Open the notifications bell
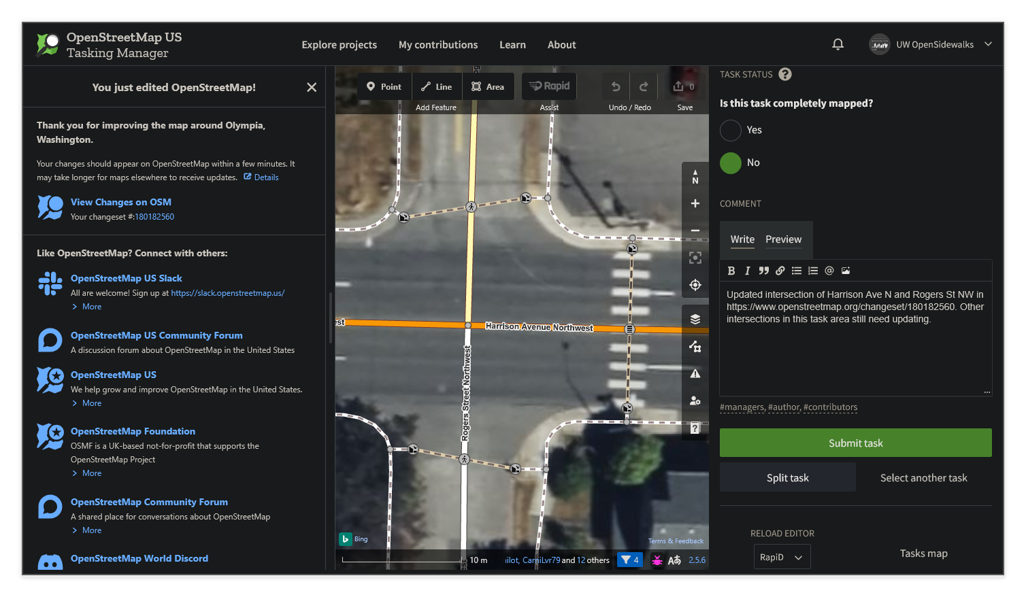Screen dimensions: 1026x597 (x=838, y=44)
